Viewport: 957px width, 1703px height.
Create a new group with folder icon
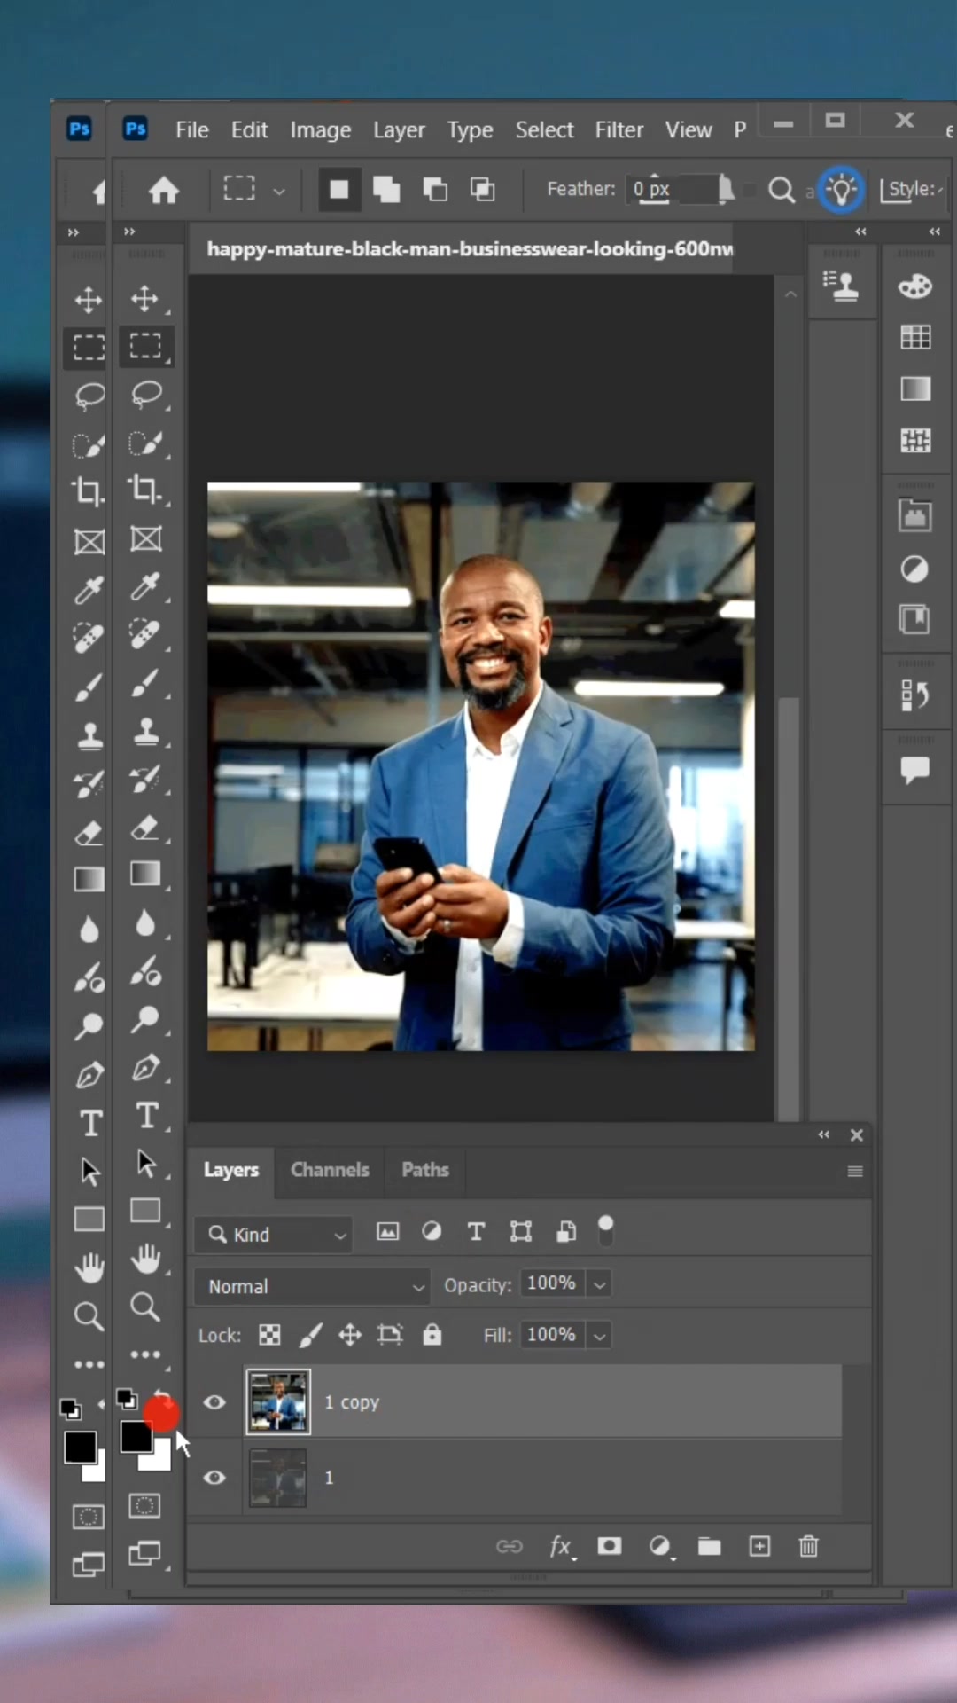click(709, 1547)
